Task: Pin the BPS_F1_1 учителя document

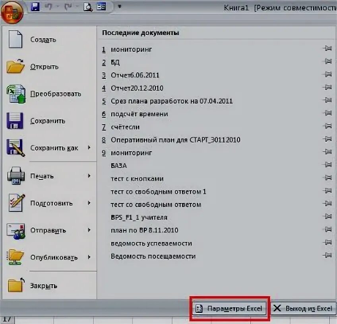Action: click(x=327, y=217)
